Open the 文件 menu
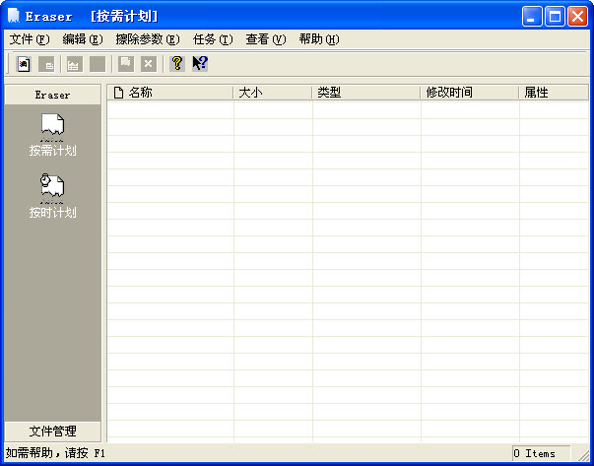 pyautogui.click(x=29, y=39)
